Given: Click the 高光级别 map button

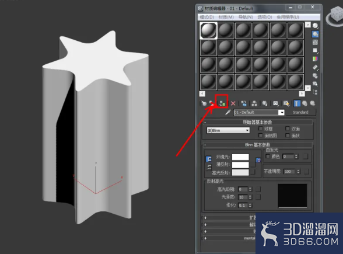Looking at the screenshot, I should [x=258, y=189].
